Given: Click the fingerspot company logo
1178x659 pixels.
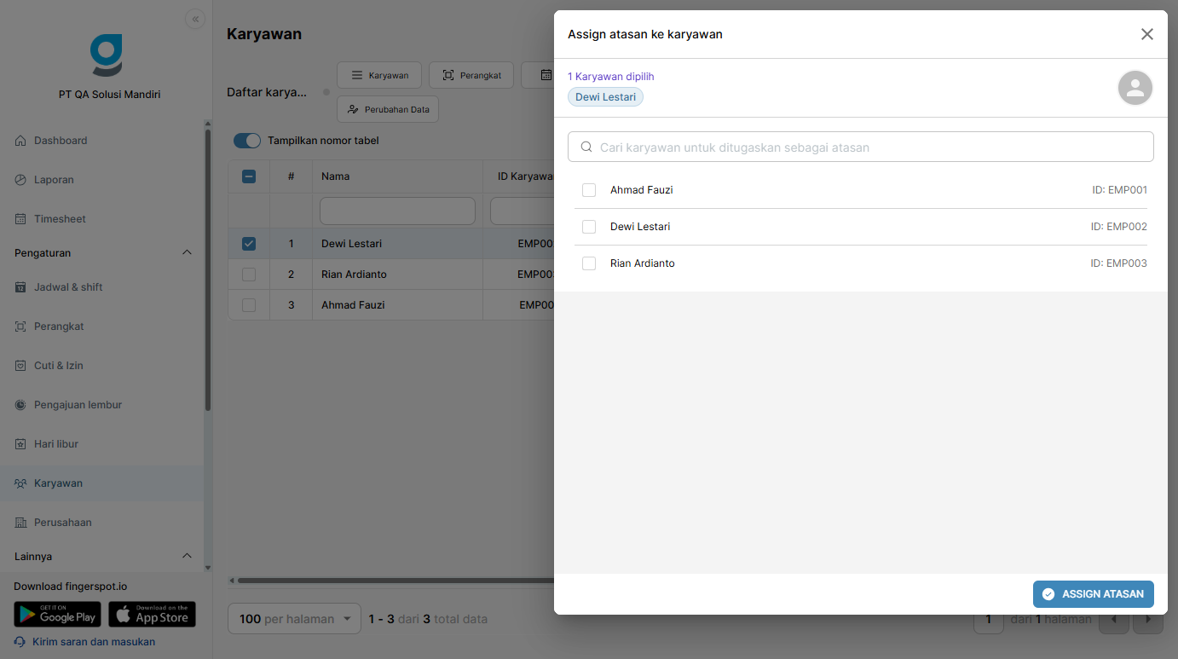Looking at the screenshot, I should point(106,55).
